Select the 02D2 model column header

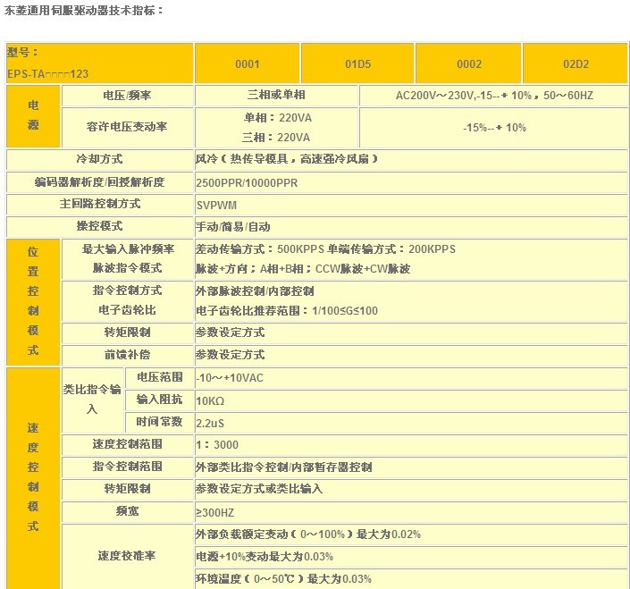pos(575,63)
